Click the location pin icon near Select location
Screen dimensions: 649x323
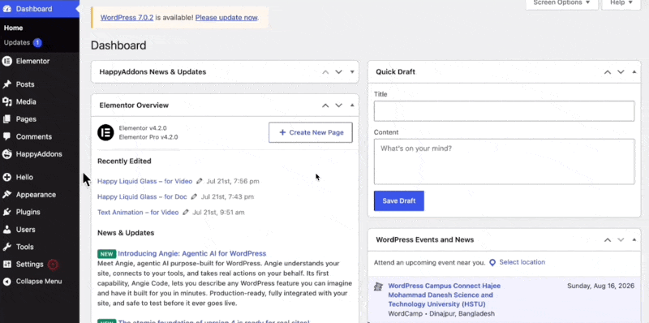(492, 263)
